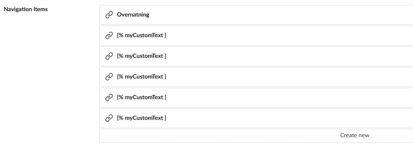Select the empty area of the fourth item row
Viewport: 413px width, 150px height.
(x=290, y=77)
